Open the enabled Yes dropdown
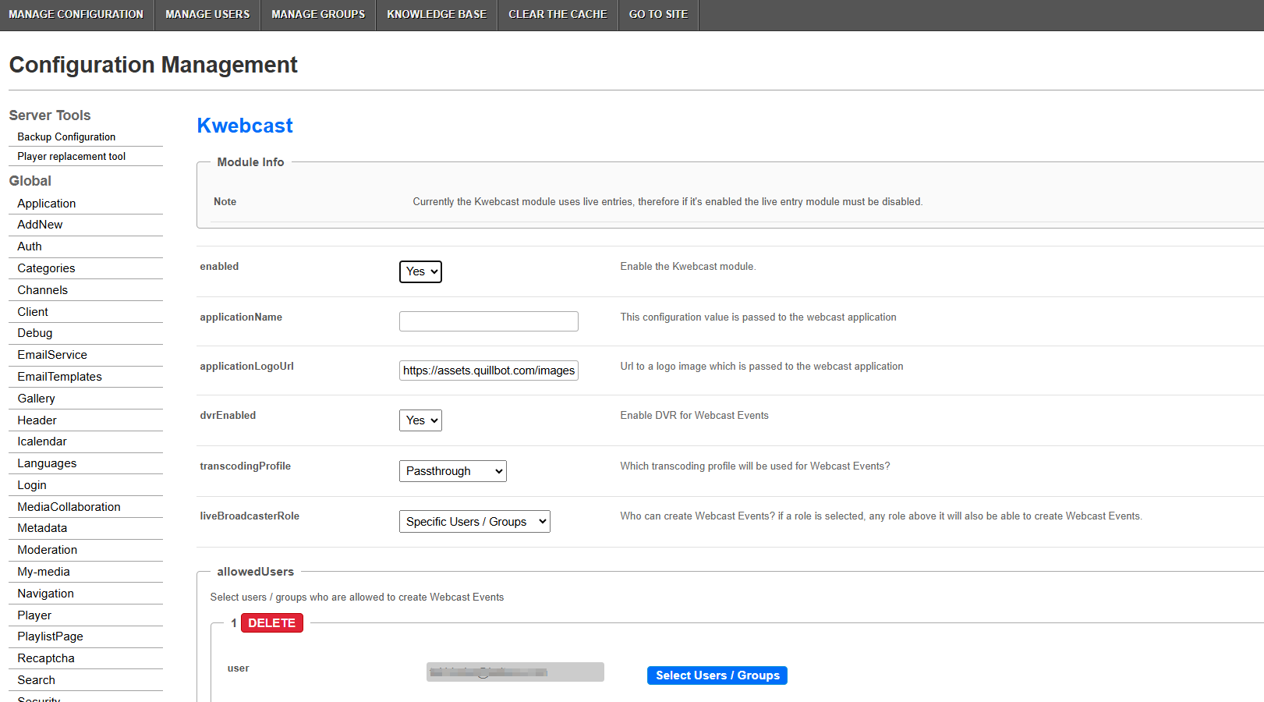This screenshot has height=702, width=1264. [x=420, y=271]
